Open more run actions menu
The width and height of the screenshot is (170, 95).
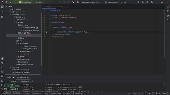click(129, 2)
